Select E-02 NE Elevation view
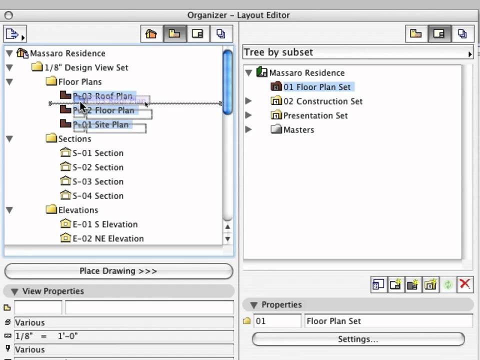The image size is (480, 360). click(x=102, y=238)
